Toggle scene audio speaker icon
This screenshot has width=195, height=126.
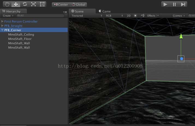[x=142, y=15]
